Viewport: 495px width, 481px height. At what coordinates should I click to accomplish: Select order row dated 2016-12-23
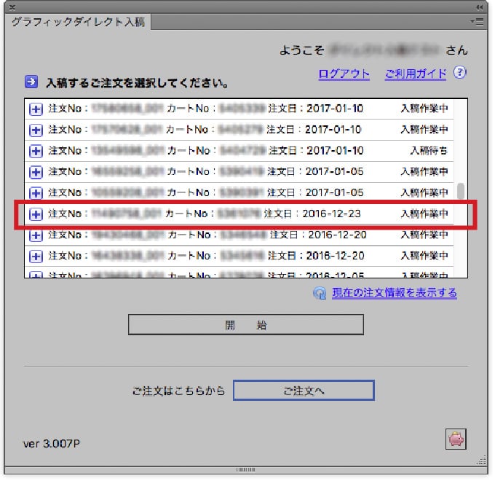pyautogui.click(x=239, y=214)
